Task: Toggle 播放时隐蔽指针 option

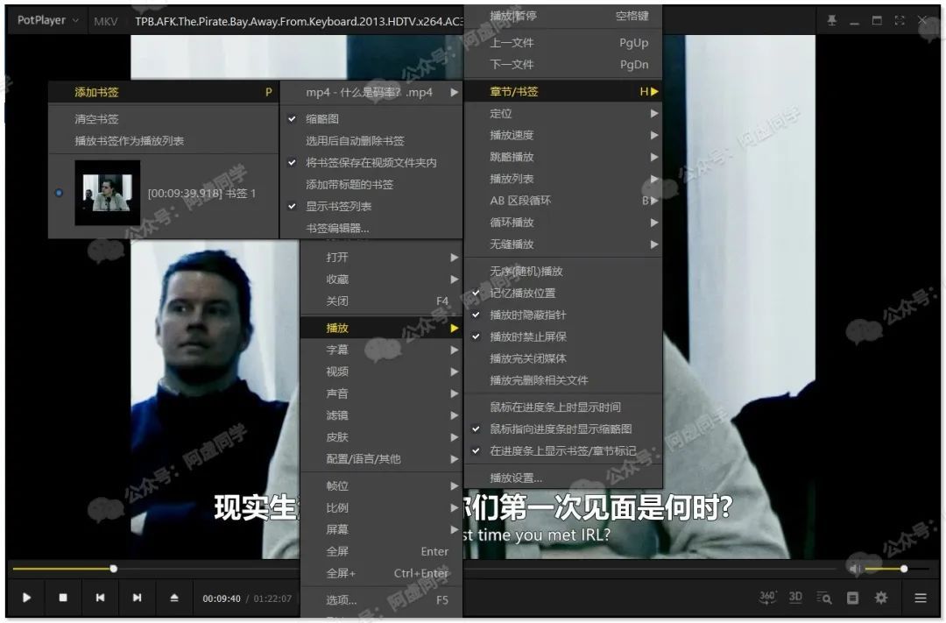Action: point(563,315)
